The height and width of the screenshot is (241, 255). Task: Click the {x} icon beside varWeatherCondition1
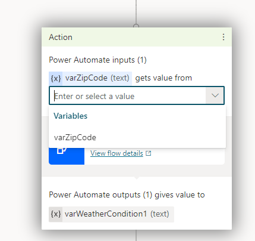(56, 214)
